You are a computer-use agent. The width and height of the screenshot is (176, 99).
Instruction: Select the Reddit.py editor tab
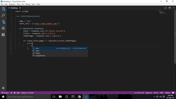[x=14, y=8]
